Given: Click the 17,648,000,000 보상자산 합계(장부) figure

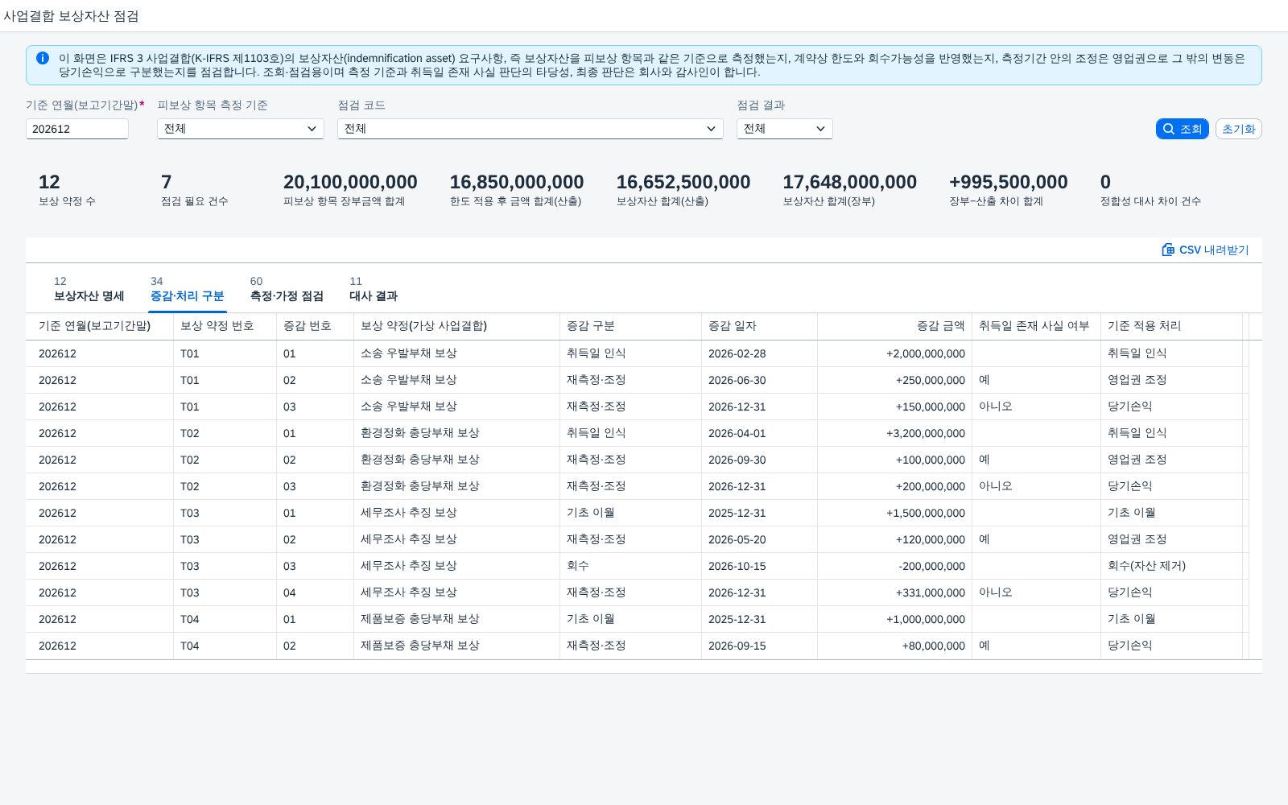Looking at the screenshot, I should [x=849, y=182].
